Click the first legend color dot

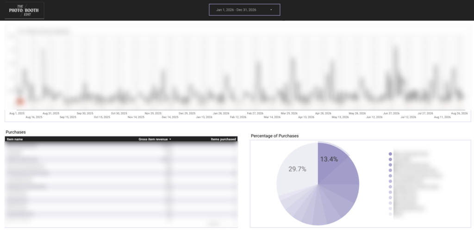390,154
